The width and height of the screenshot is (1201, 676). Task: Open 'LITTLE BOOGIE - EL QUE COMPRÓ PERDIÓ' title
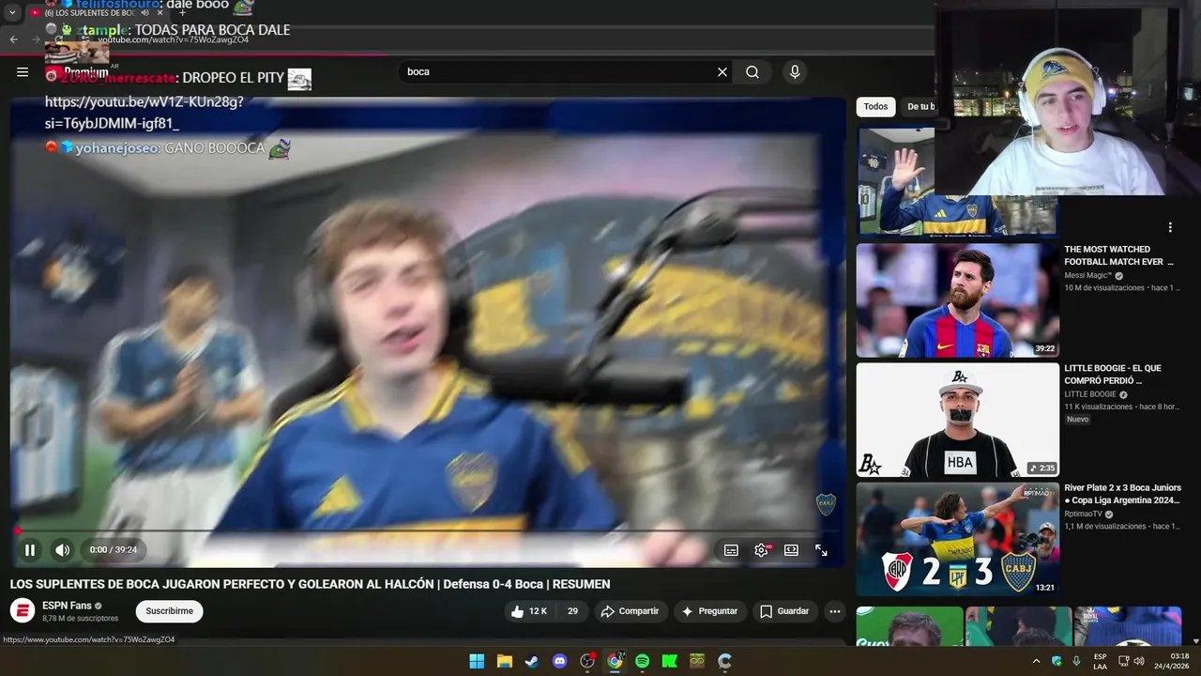click(x=1113, y=375)
